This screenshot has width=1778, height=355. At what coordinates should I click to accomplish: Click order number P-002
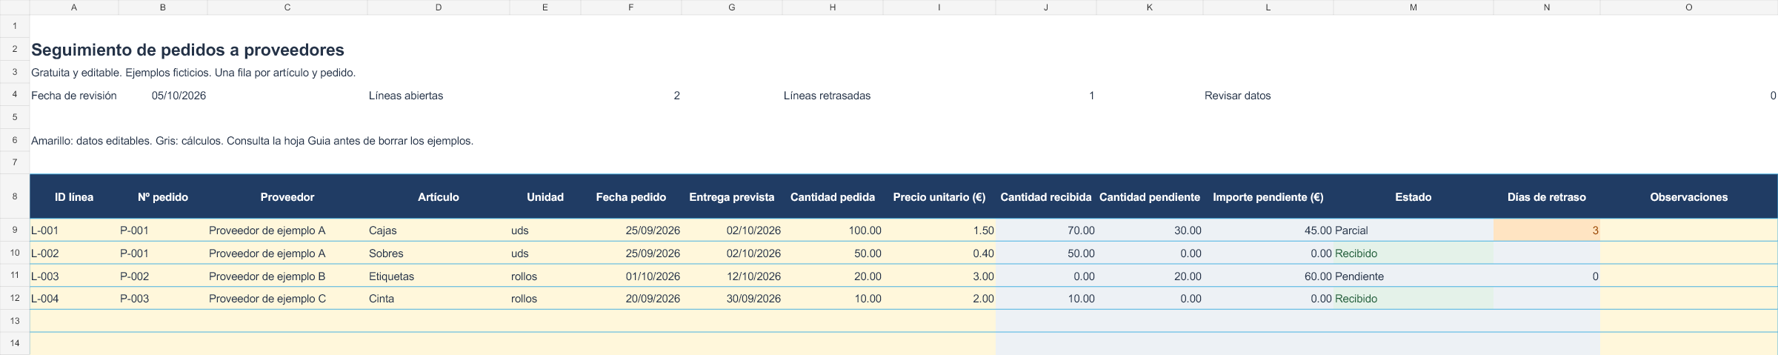[x=163, y=276]
